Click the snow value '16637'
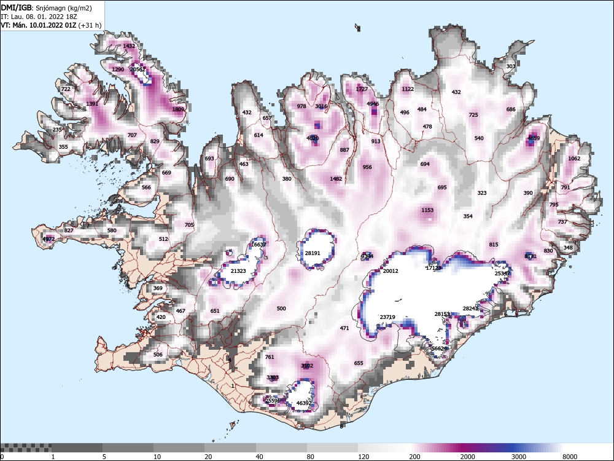This screenshot has height=461, width=614. click(x=258, y=244)
